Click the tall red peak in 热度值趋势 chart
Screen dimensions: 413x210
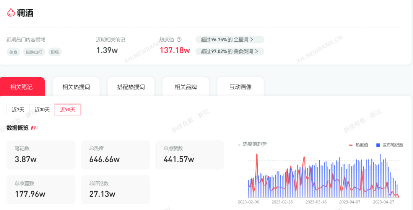pyautogui.click(x=257, y=155)
